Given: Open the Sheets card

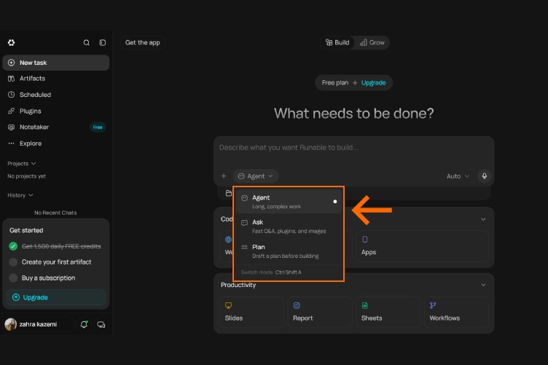Looking at the screenshot, I should pos(388,312).
